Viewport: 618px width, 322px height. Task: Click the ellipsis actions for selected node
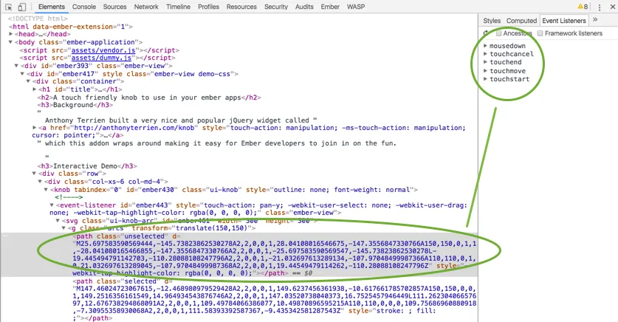tap(4, 236)
